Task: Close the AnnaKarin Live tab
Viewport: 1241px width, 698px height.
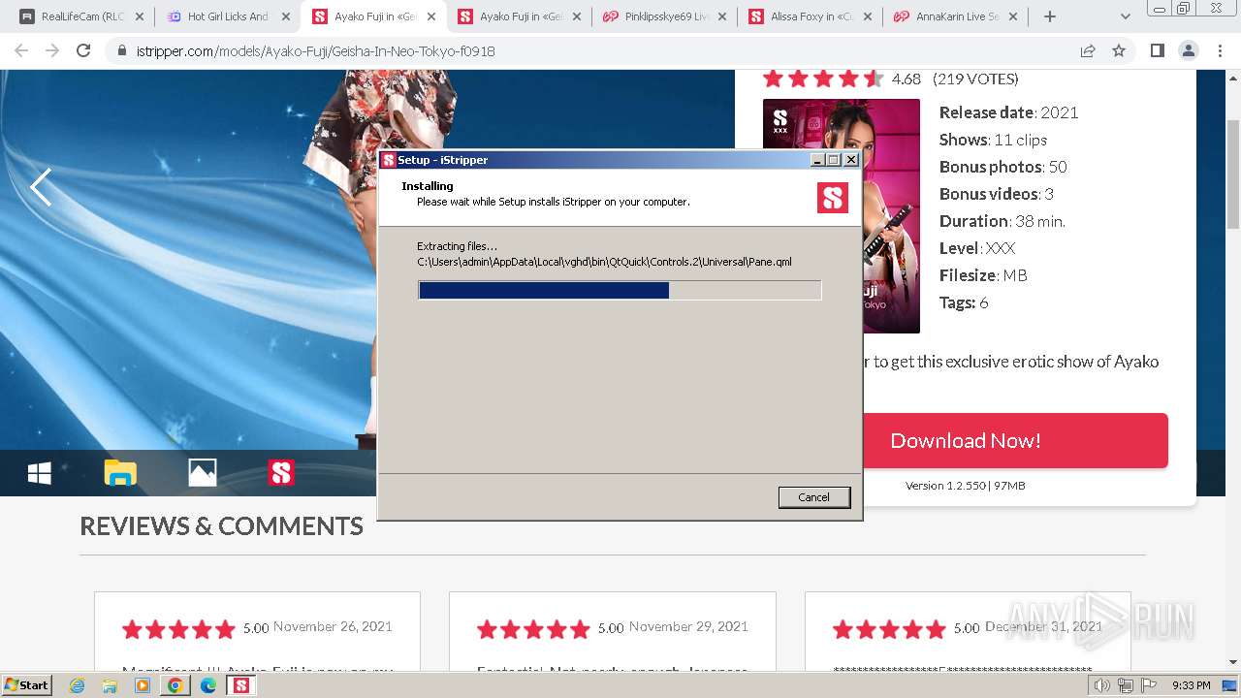Action: (1012, 16)
